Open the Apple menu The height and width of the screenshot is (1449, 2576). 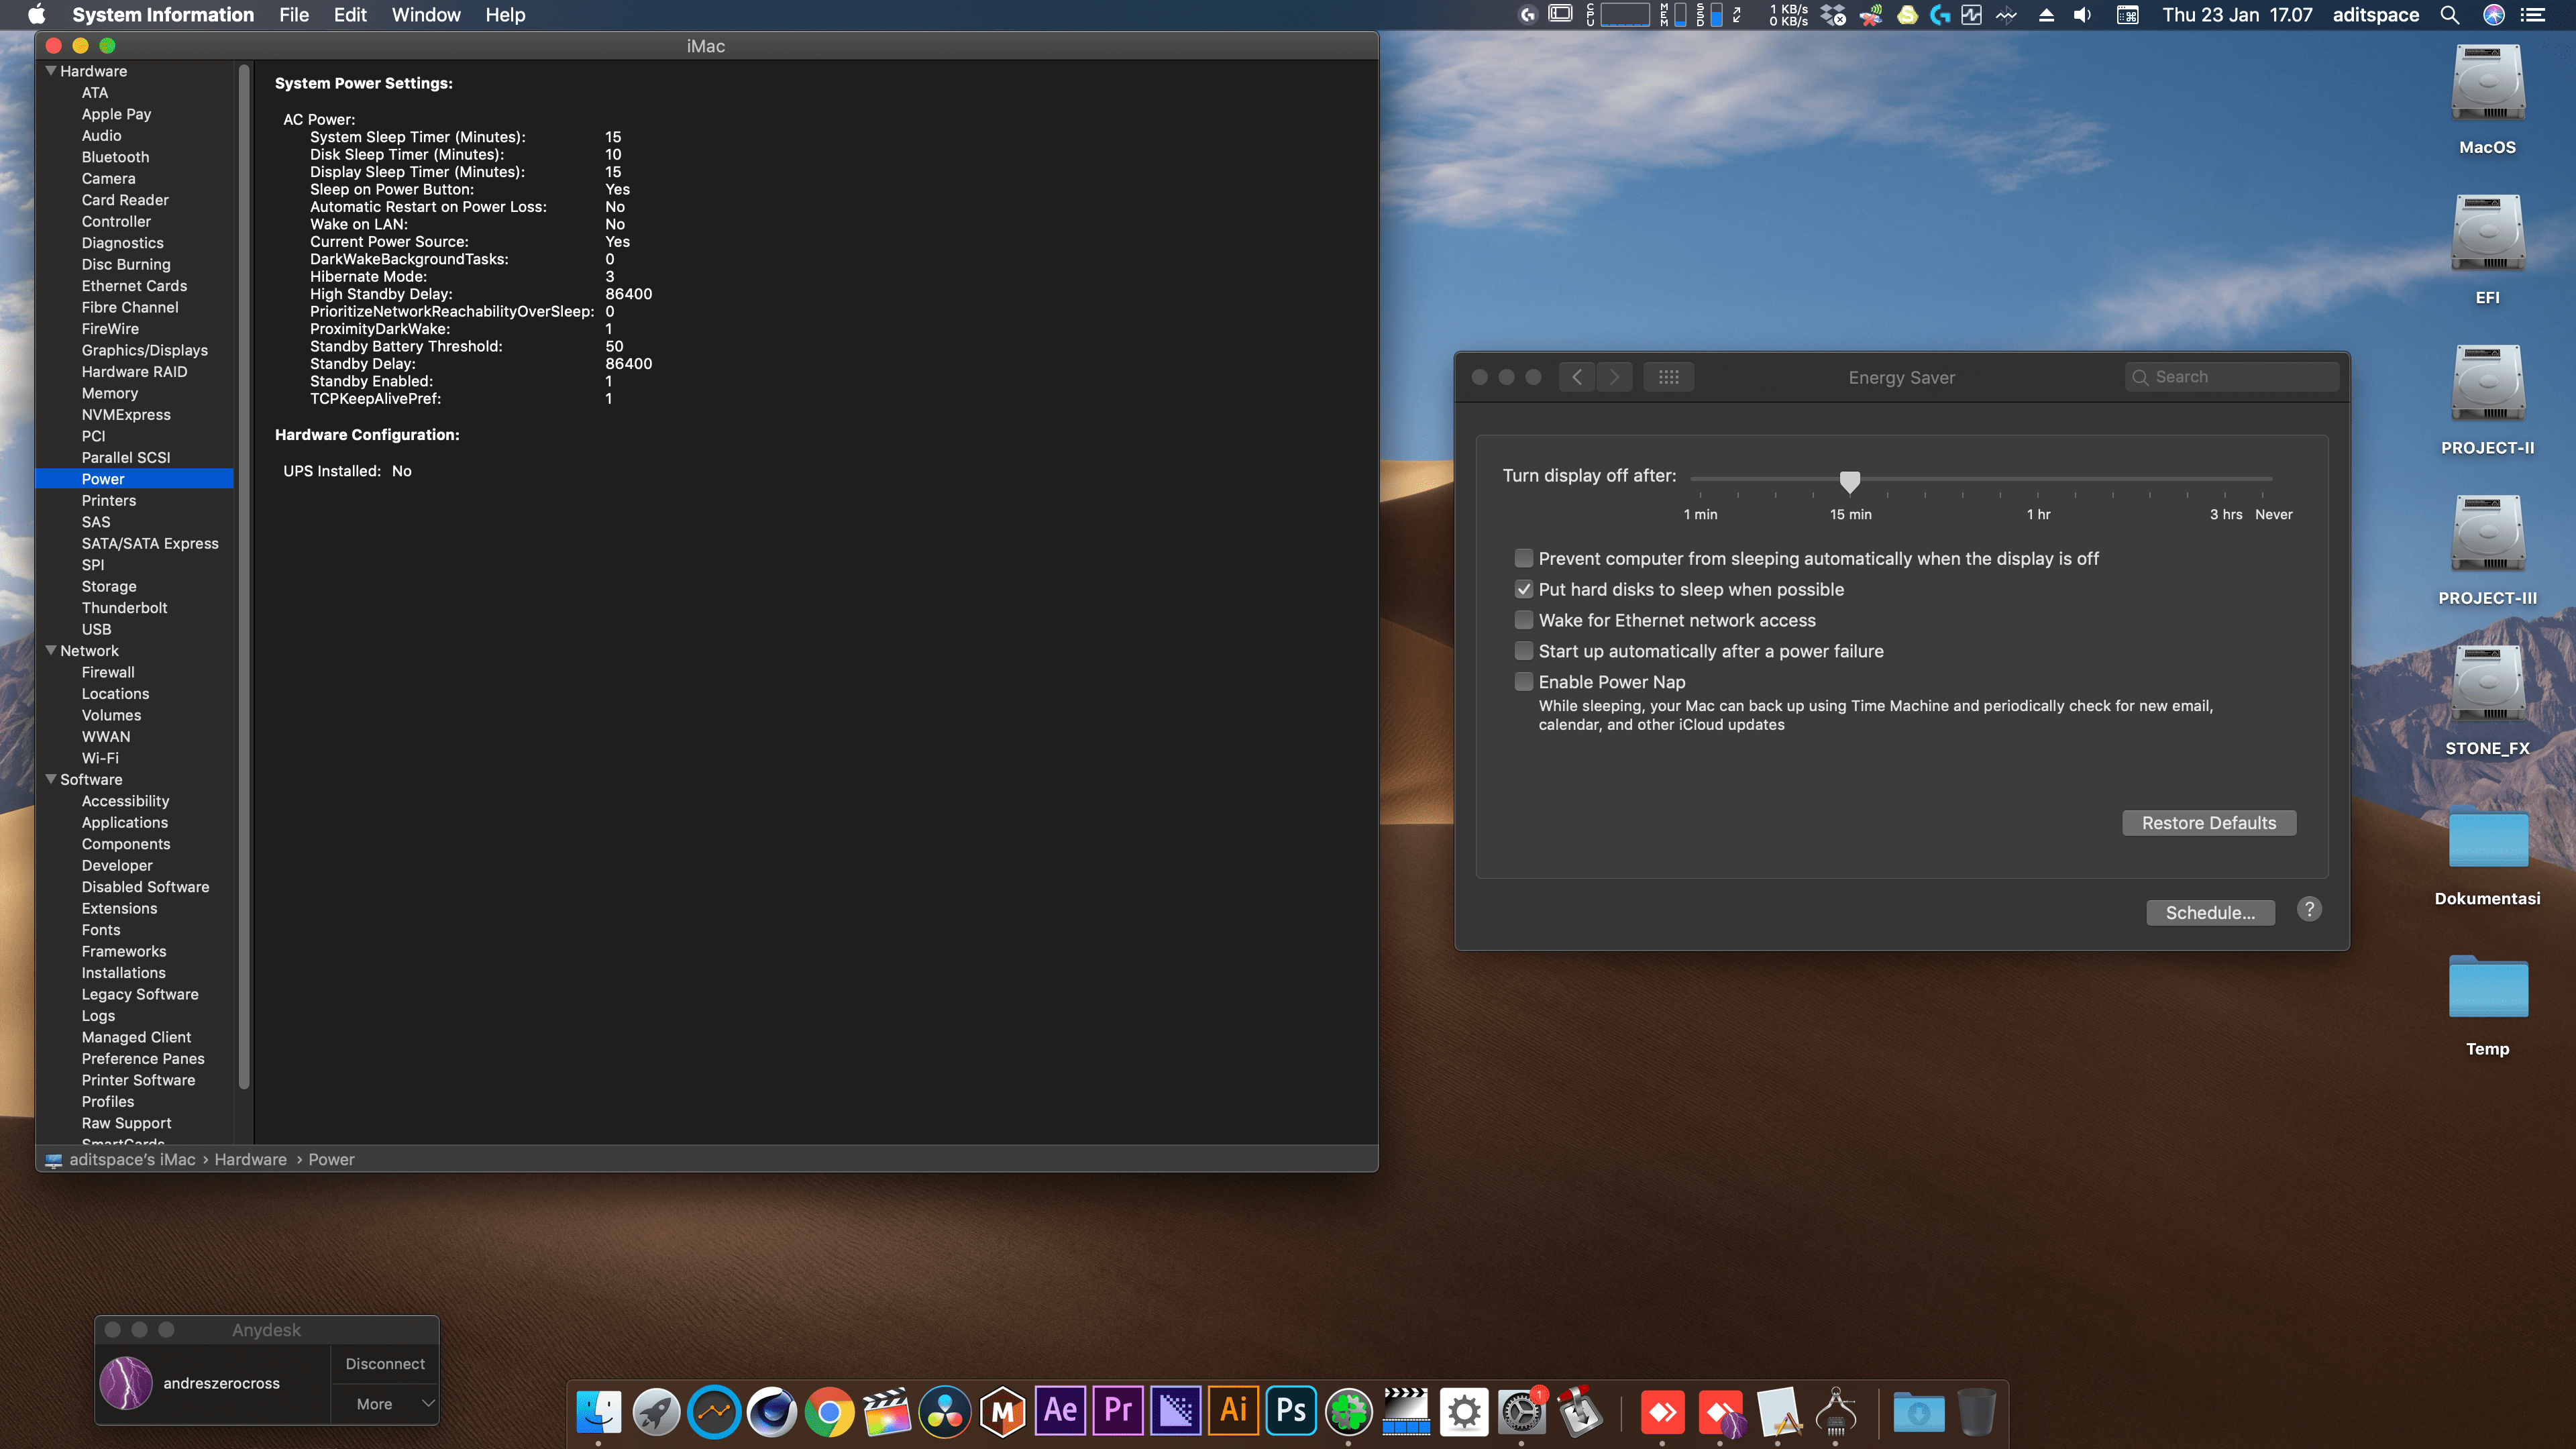pos(36,15)
